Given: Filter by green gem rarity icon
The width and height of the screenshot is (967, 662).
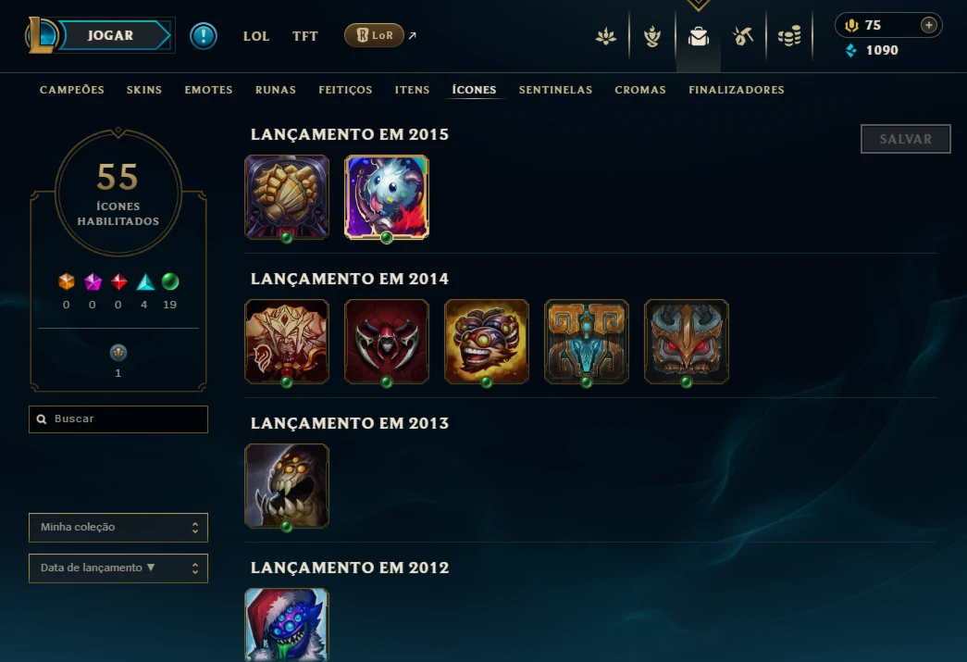Looking at the screenshot, I should coord(170,281).
